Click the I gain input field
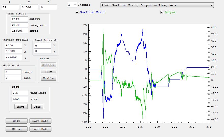 point(30,7)
